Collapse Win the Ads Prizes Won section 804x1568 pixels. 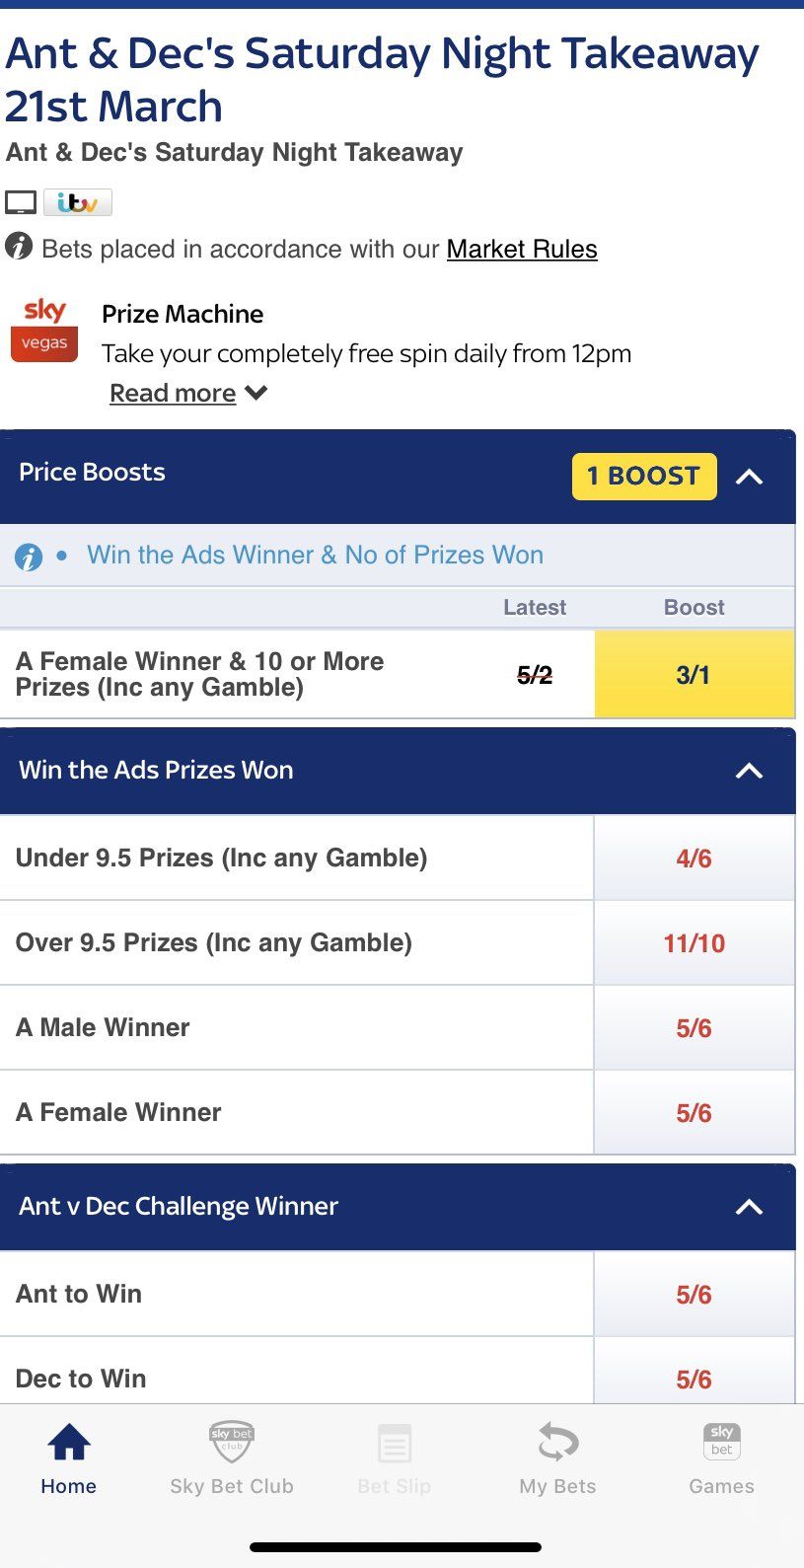click(750, 771)
